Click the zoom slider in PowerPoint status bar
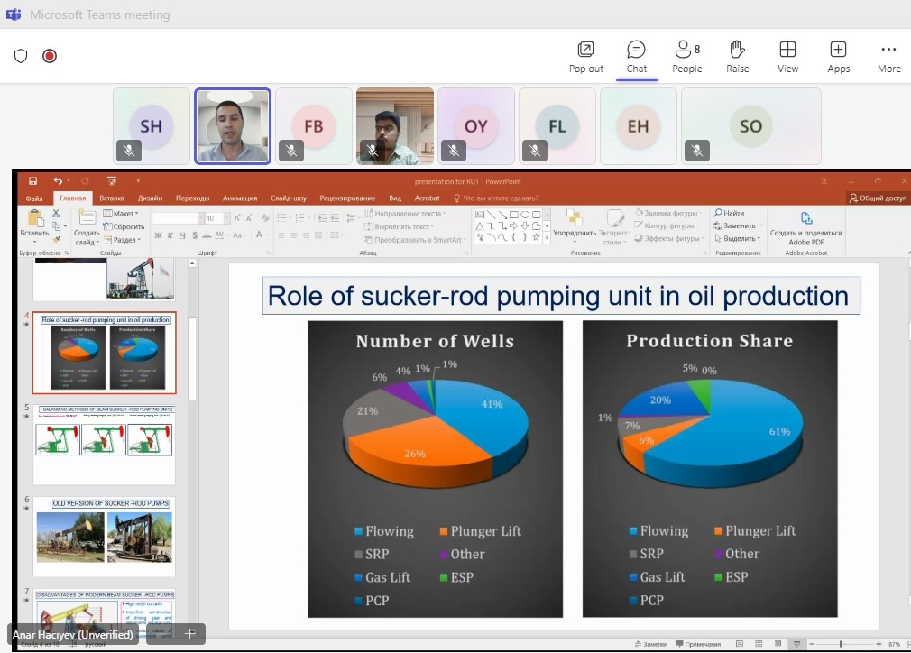 [842, 644]
